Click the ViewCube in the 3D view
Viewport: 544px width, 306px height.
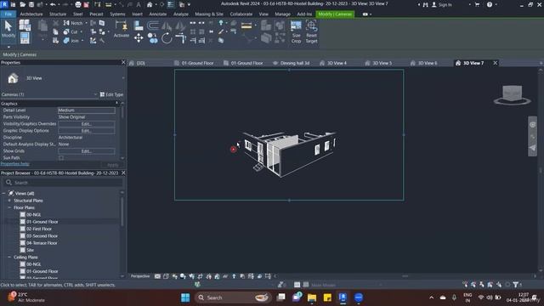pyautogui.click(x=513, y=94)
